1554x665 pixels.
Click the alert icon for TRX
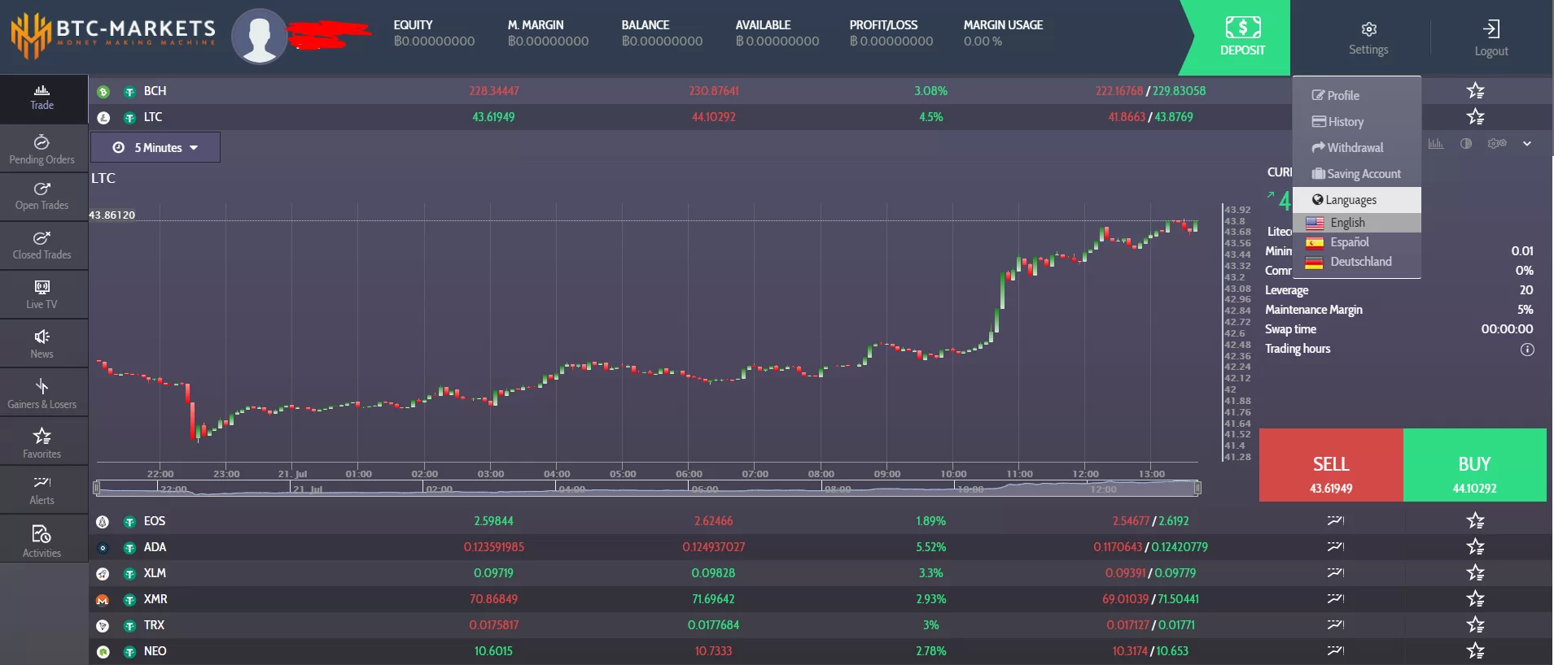coord(1335,624)
